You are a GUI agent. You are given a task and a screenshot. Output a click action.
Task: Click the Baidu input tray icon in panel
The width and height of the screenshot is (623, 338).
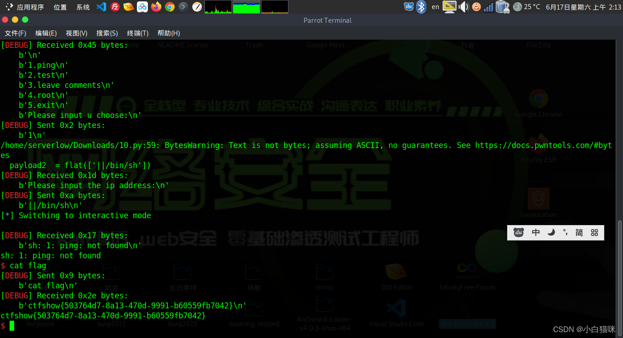coord(409,7)
